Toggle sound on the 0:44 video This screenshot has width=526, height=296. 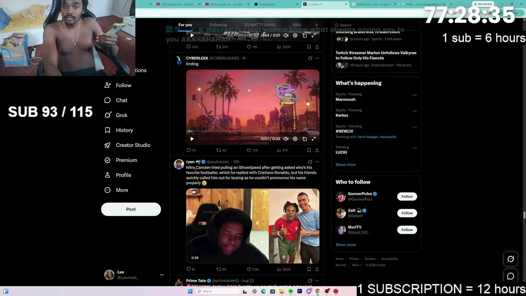286,35
